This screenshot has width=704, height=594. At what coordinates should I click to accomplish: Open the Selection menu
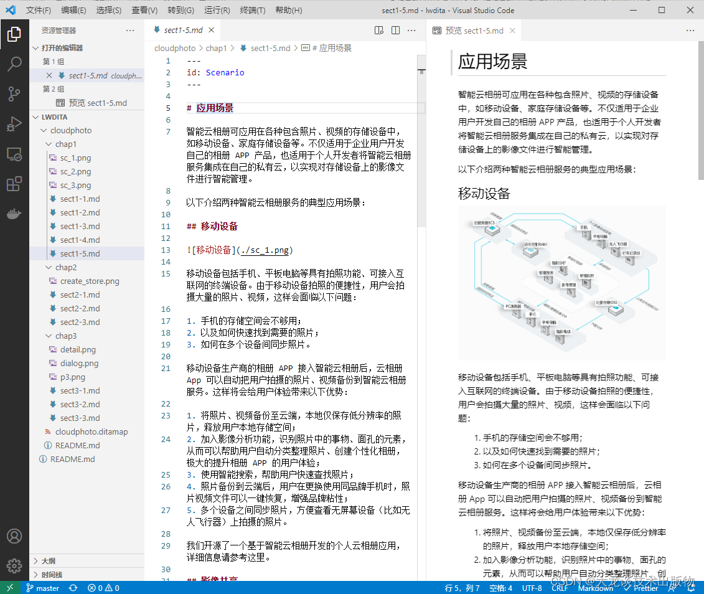(x=109, y=10)
